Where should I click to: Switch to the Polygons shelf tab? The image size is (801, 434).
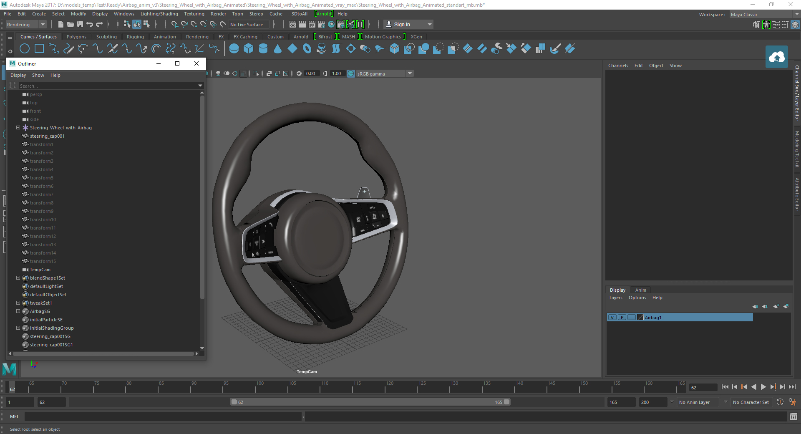click(x=76, y=36)
